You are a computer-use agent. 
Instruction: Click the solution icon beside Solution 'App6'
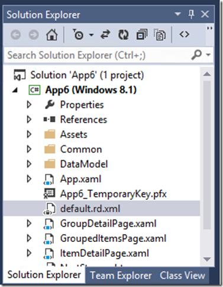(x=20, y=75)
